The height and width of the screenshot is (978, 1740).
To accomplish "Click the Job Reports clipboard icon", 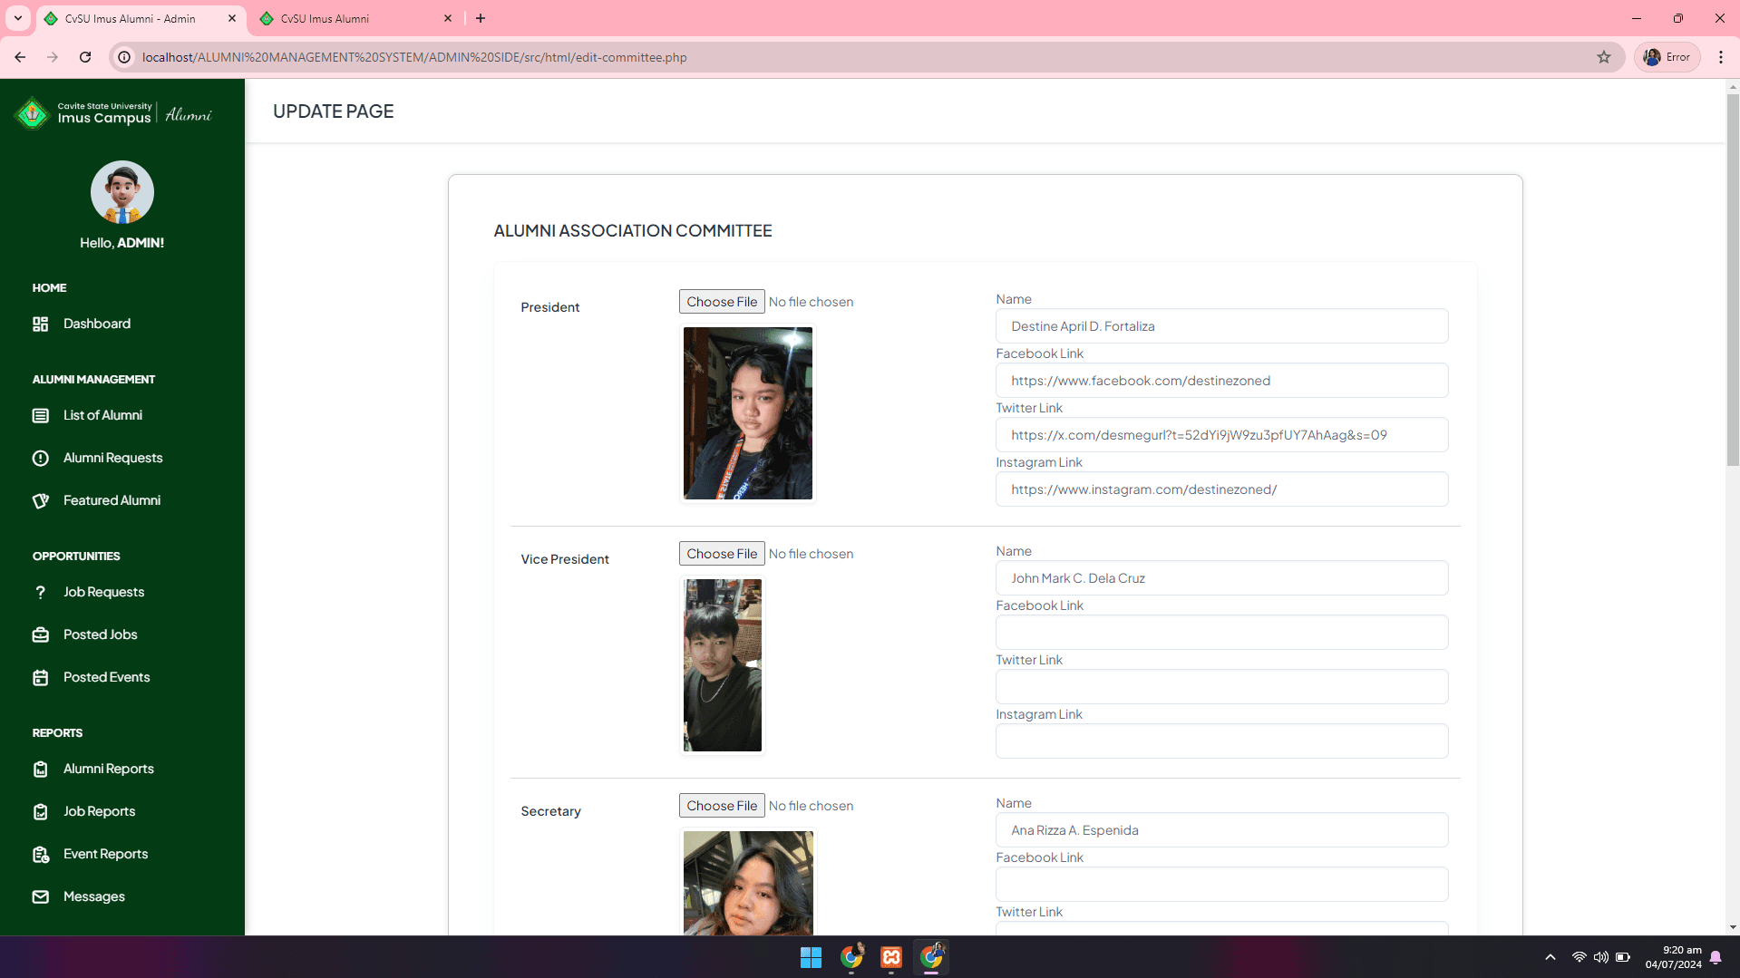I will 40,811.
